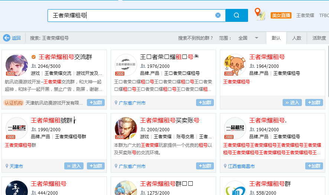This screenshot has height=195, width=329.
Task: Click the 王者荣耀租号群 tag
Action: click(x=71, y=136)
